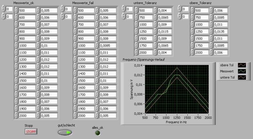Click the obere Tol legend plot icon
This screenshot has height=139, width=253.
[x=242, y=65]
